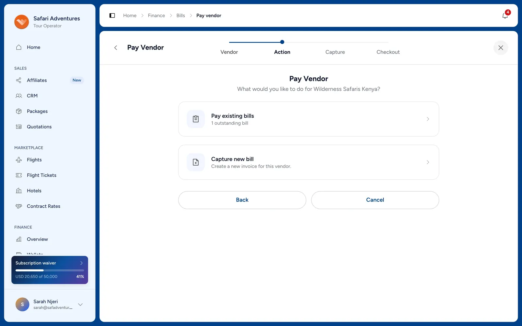Click the subscription waiver progress bar
This screenshot has height=326, width=522.
(x=50, y=270)
